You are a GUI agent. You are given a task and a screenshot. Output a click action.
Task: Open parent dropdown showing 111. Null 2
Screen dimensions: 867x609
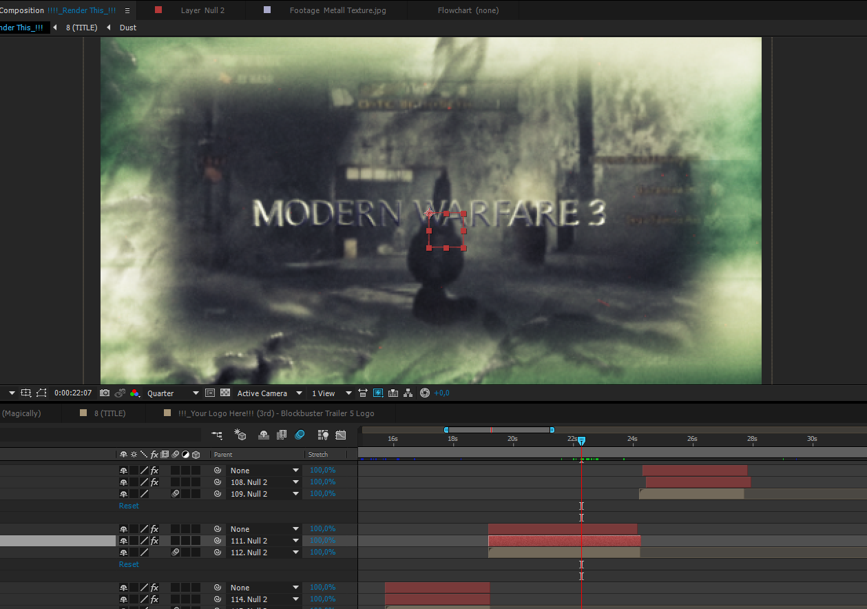(x=264, y=541)
